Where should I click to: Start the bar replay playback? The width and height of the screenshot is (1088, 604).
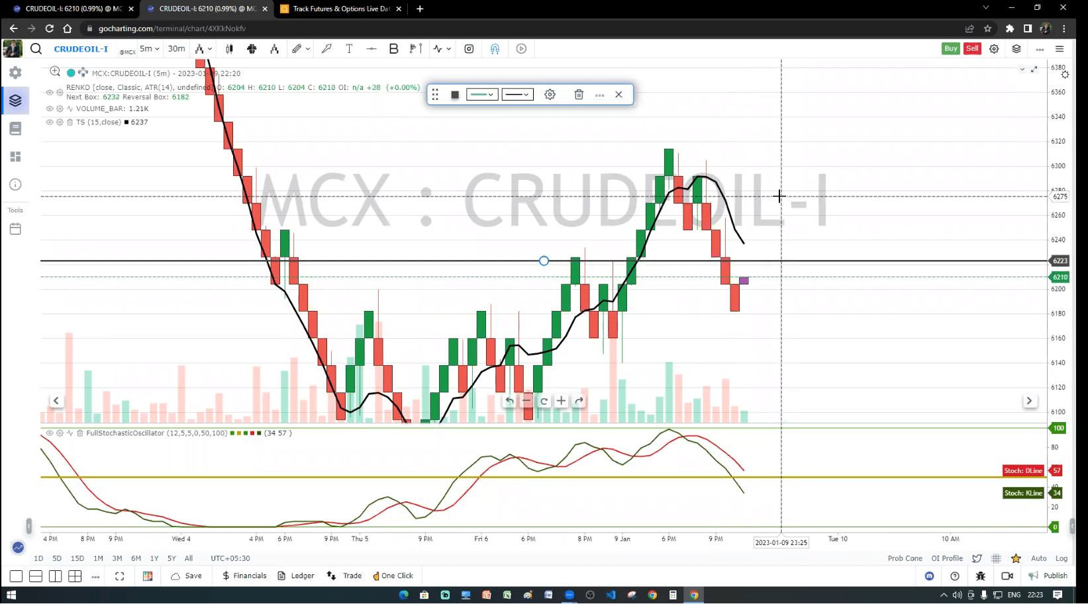coord(521,48)
